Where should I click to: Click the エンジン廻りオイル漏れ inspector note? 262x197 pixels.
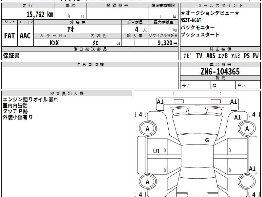pyautogui.click(x=30, y=99)
